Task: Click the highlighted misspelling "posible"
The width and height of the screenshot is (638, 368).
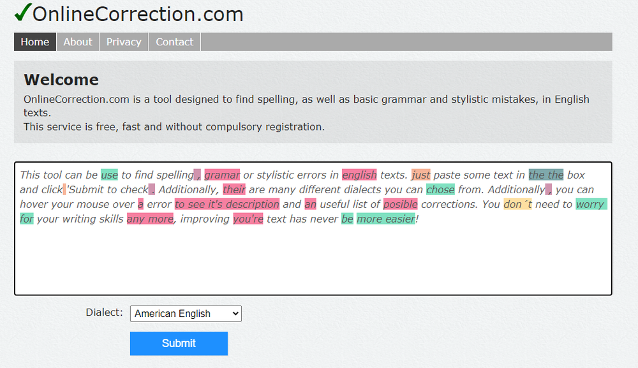Action: [x=401, y=203]
